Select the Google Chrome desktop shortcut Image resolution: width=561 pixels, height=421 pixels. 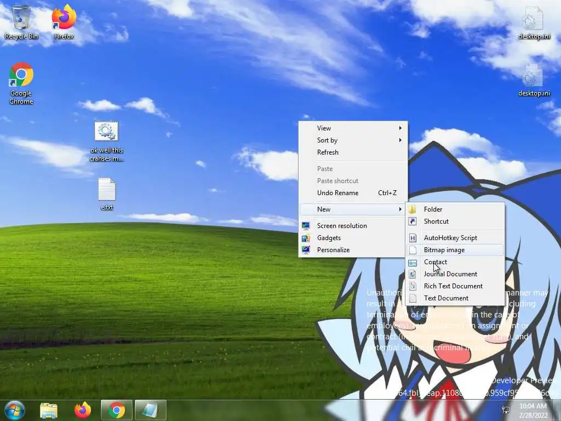pyautogui.click(x=21, y=83)
